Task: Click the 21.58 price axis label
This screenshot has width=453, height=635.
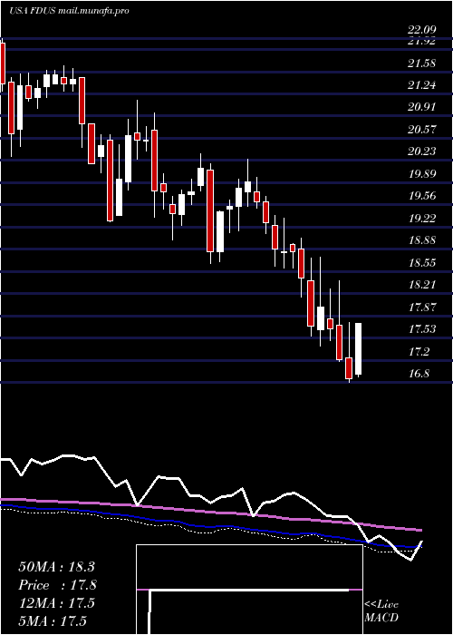Action: (421, 63)
